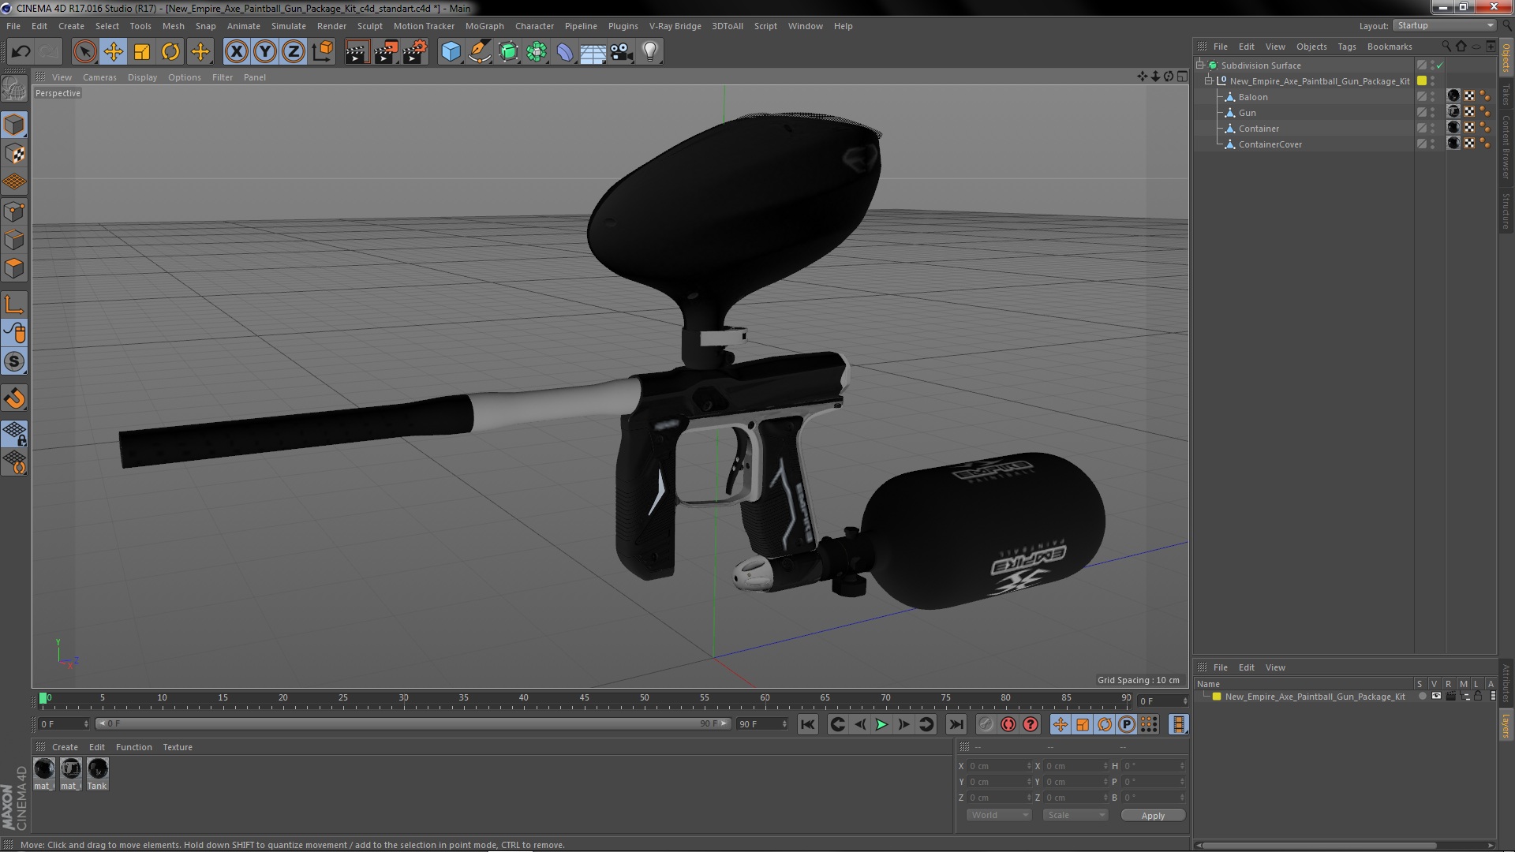
Task: Toggle Y axis lock
Action: click(265, 52)
